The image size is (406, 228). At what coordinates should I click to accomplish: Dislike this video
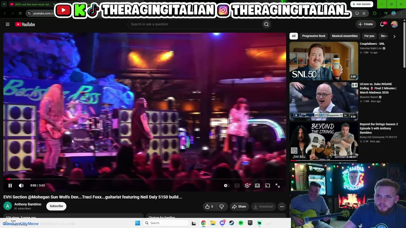tap(222, 206)
